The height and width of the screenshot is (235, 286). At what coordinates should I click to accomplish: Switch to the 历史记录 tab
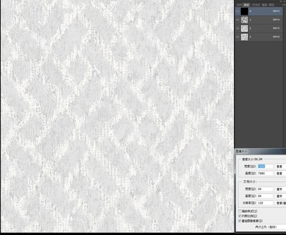tap(256, 5)
